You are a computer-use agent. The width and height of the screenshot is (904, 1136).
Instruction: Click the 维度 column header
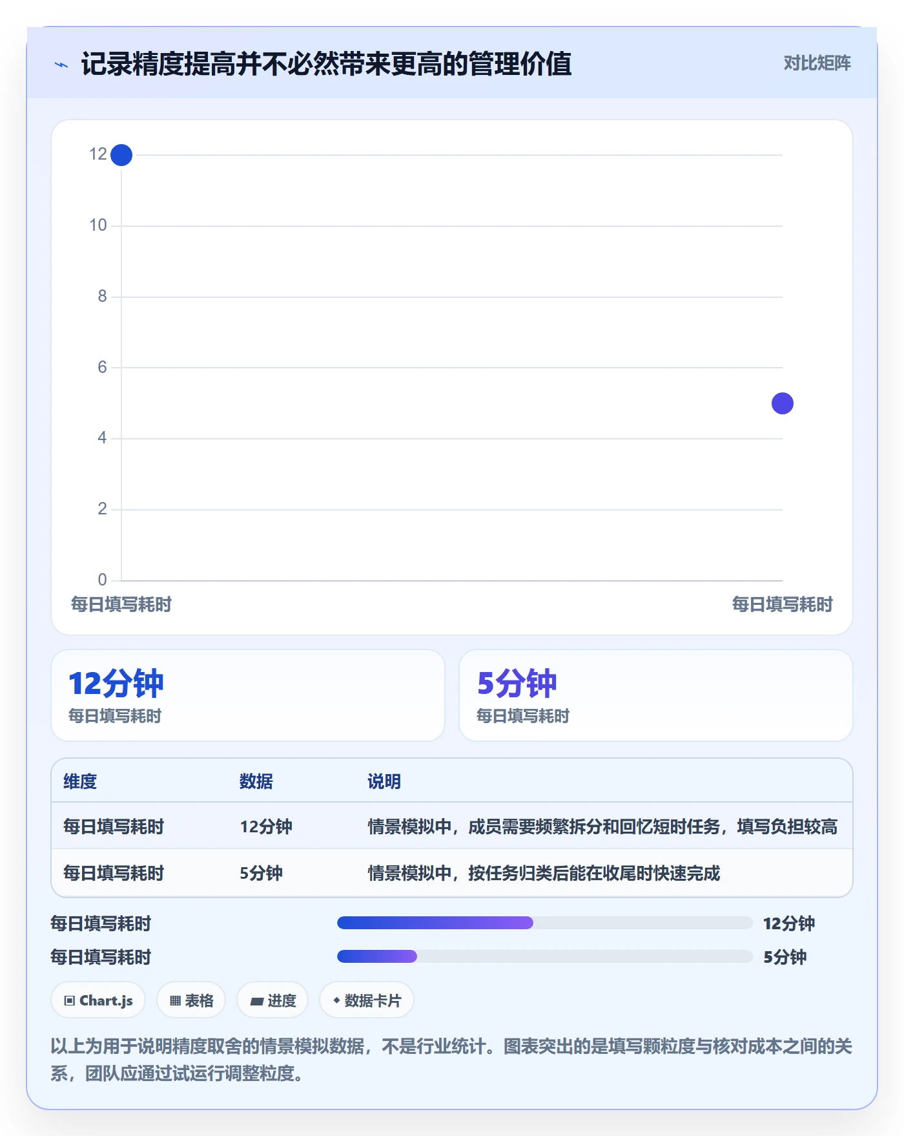click(80, 781)
